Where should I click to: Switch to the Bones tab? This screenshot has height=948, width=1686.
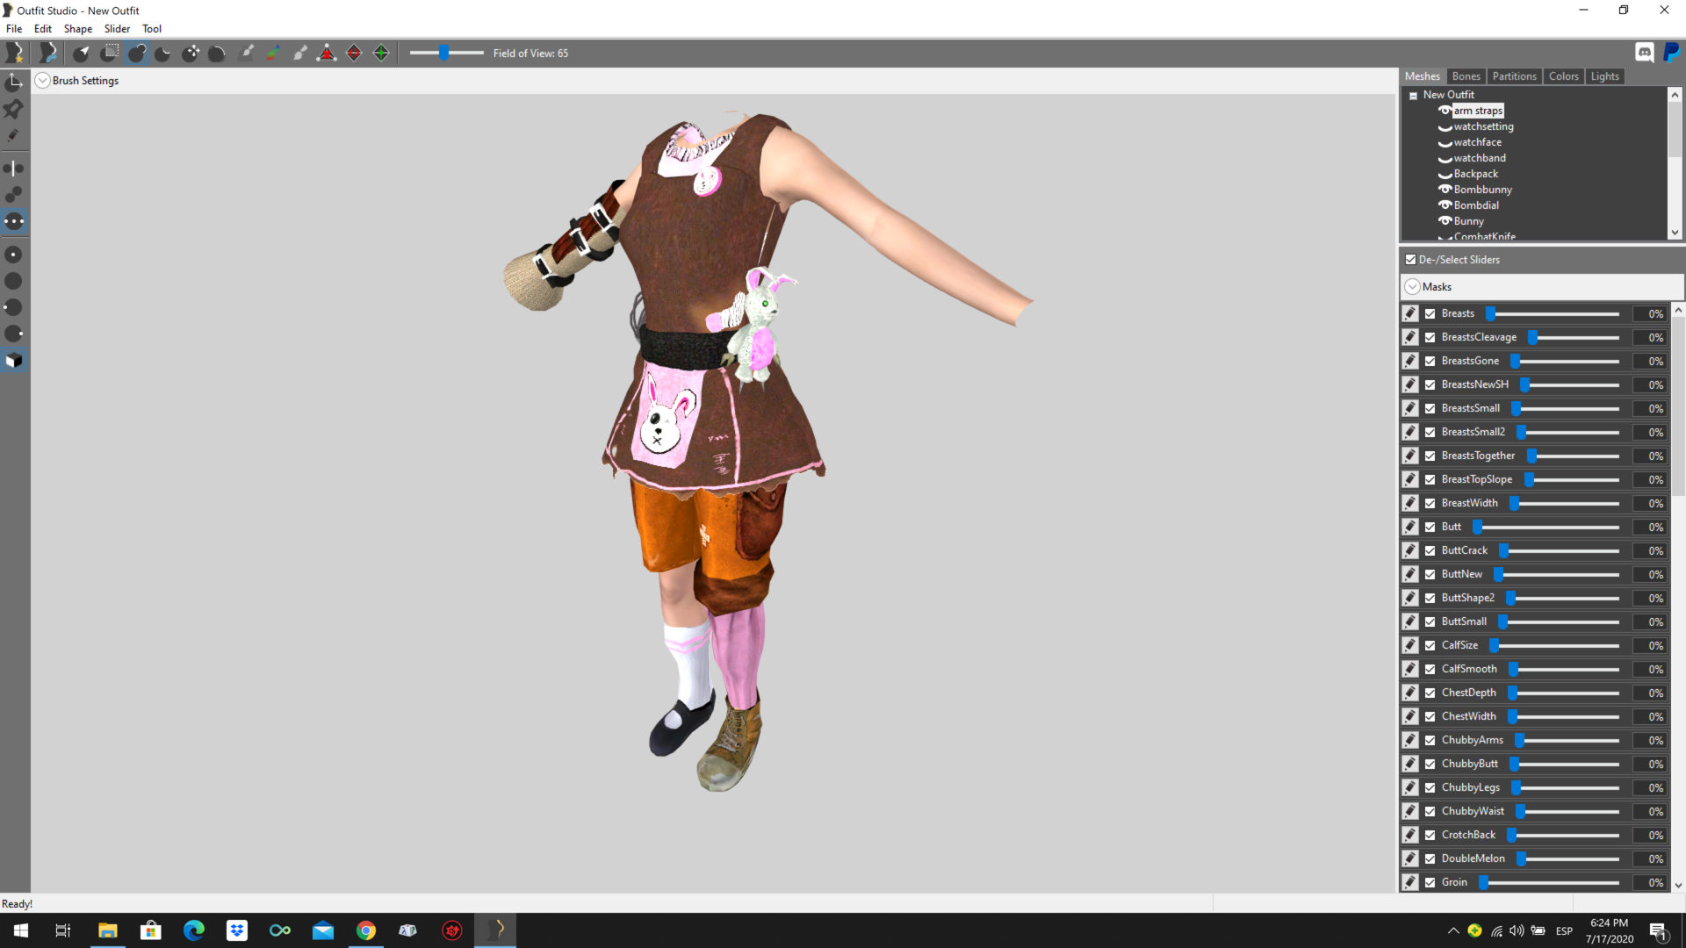tap(1466, 76)
